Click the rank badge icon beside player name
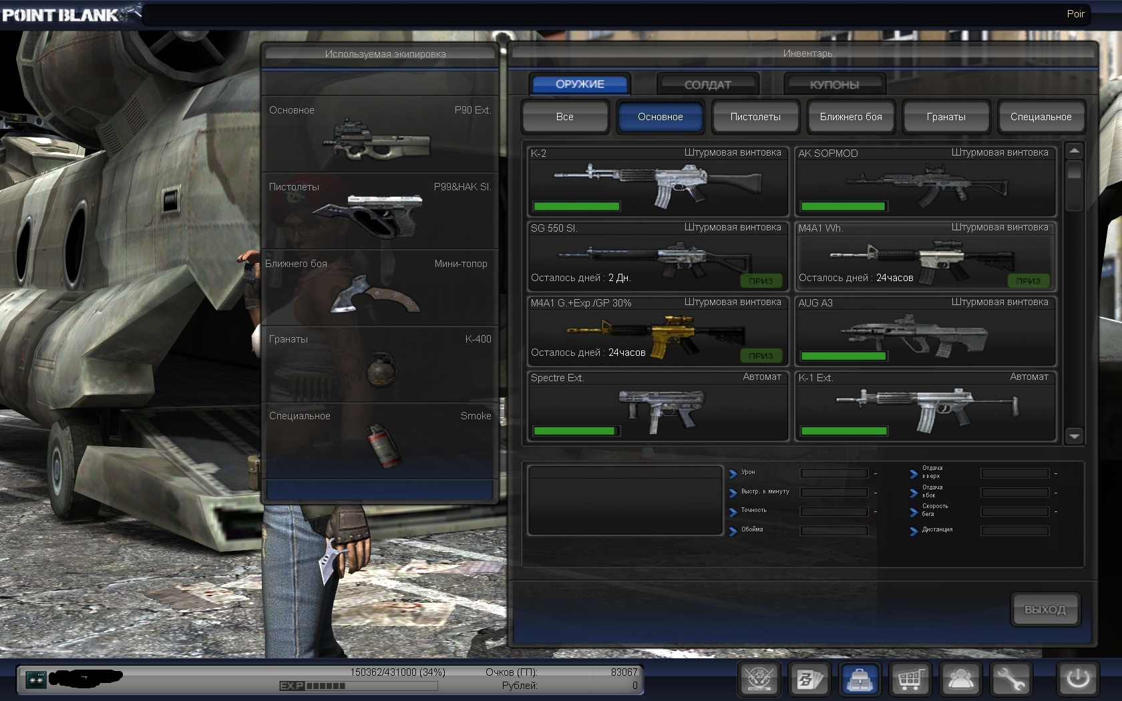The width and height of the screenshot is (1122, 701). tap(35, 679)
